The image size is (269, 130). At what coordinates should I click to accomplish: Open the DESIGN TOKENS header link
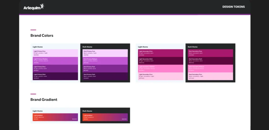(234, 7)
